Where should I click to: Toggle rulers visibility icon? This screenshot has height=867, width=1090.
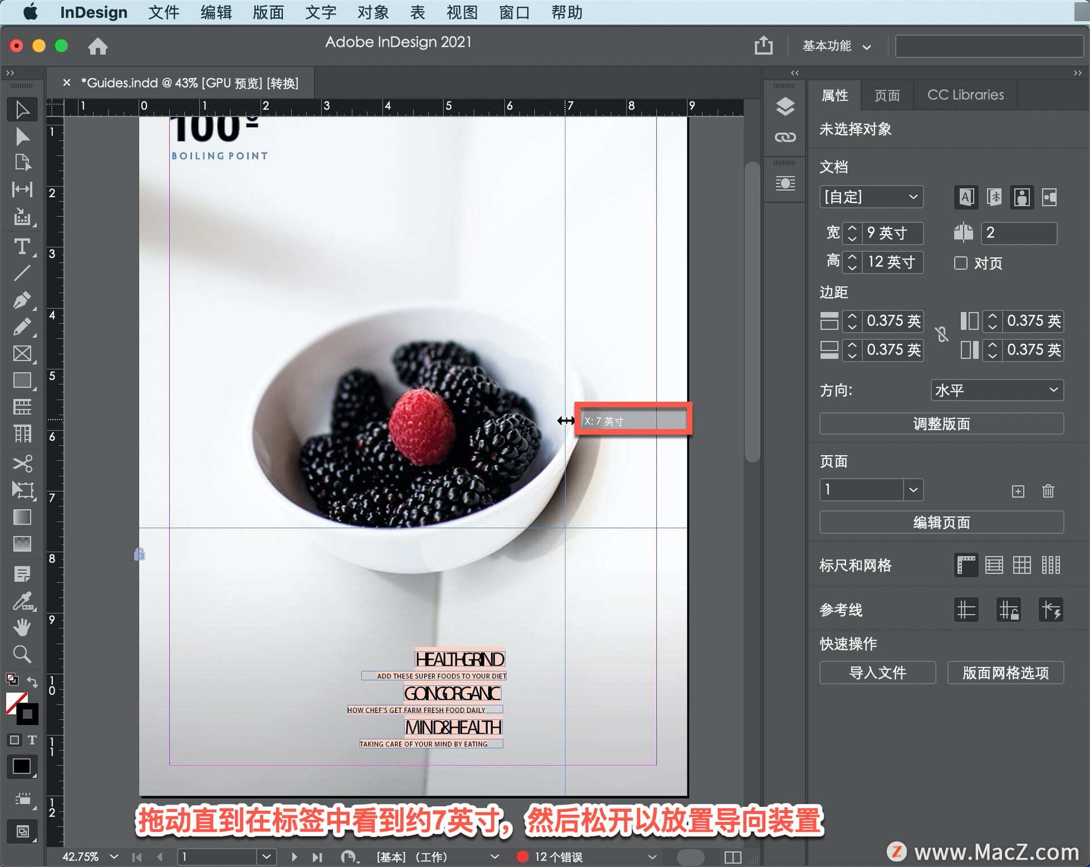966,565
